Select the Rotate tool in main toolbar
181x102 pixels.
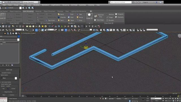(40, 30)
